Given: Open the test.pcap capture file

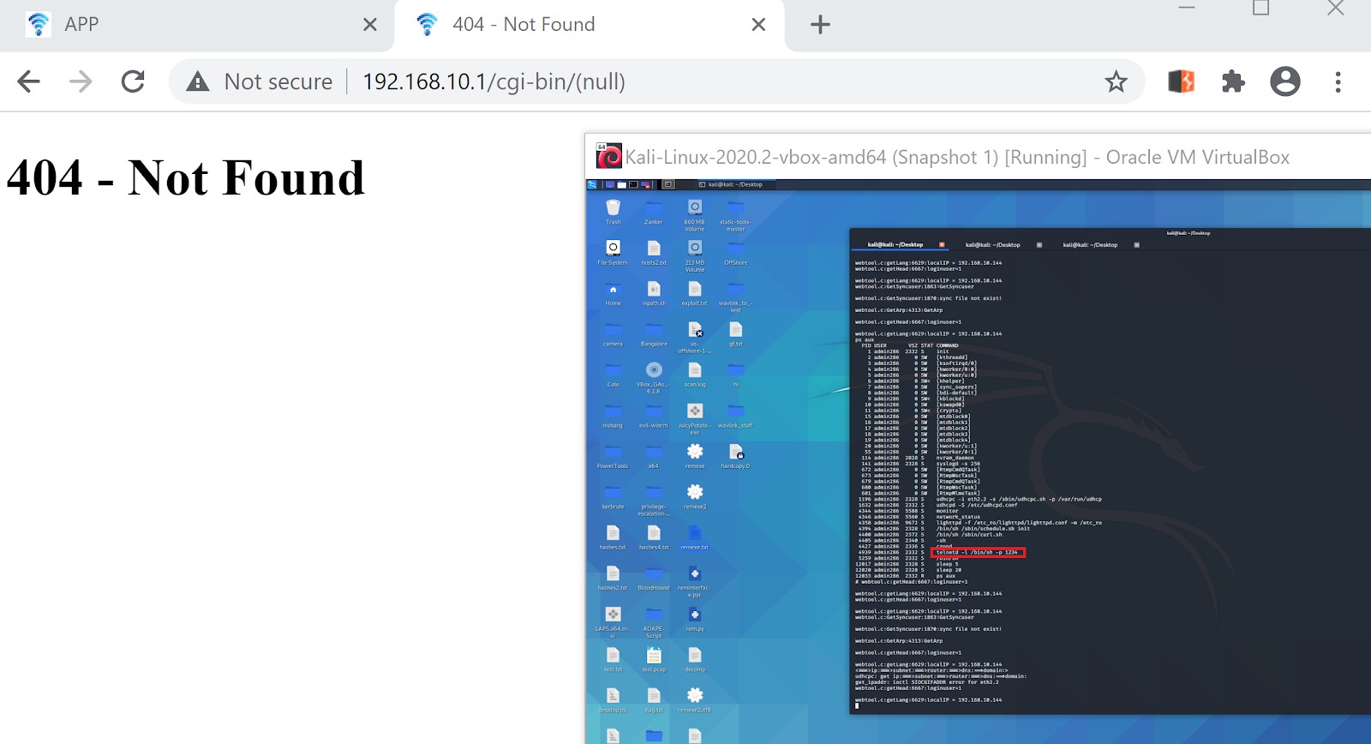Looking at the screenshot, I should tap(654, 659).
